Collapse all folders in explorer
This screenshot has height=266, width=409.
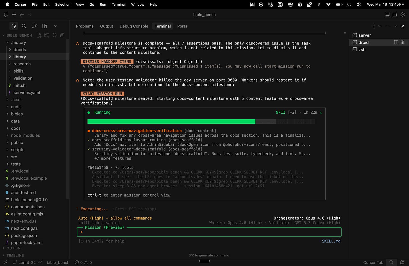[x=62, y=35]
